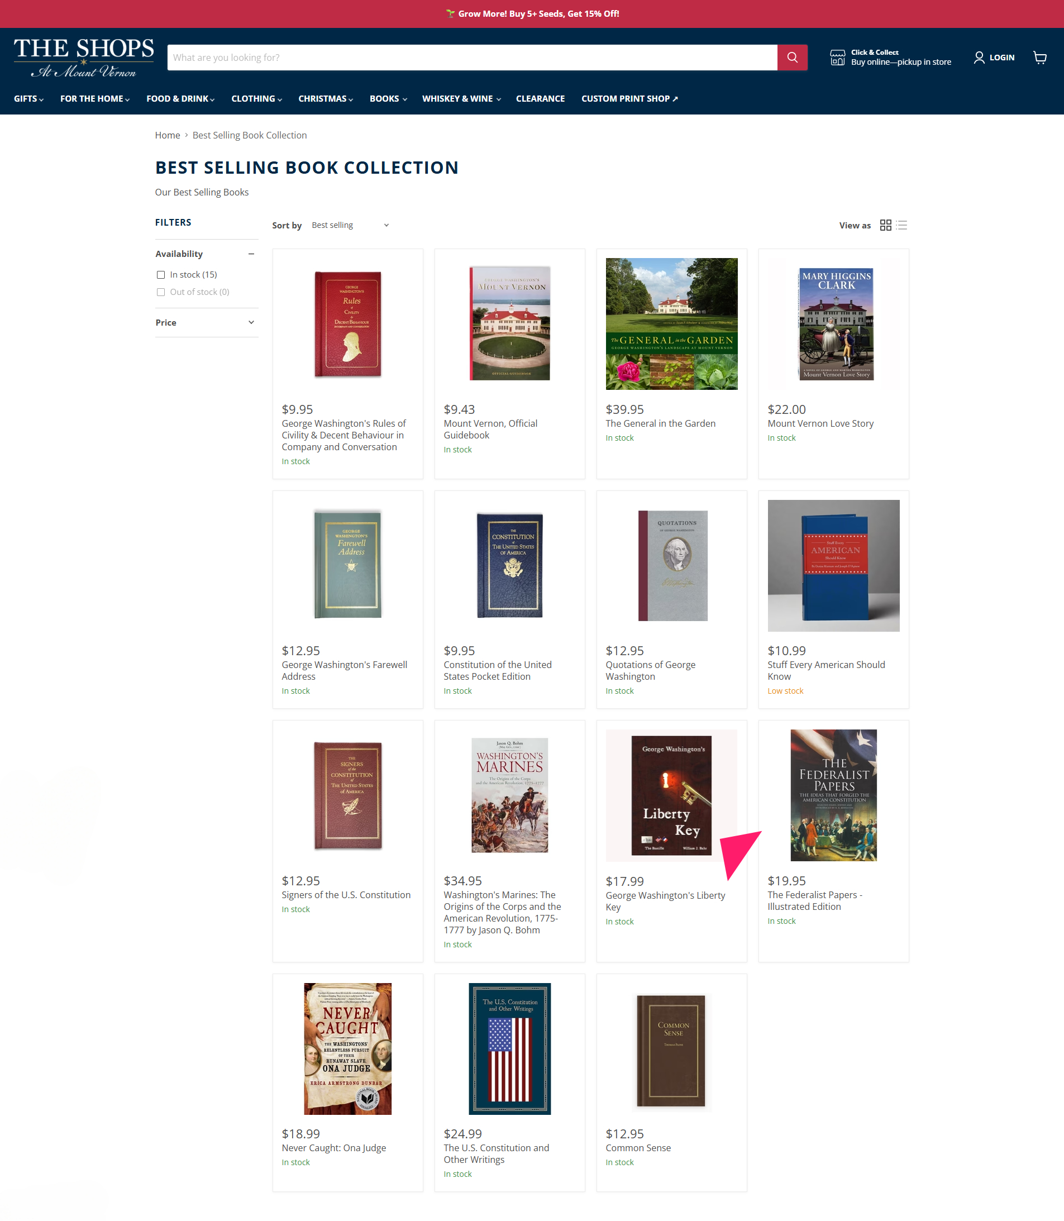This screenshot has height=1221, width=1064.
Task: Check the Out of stock (0) filter
Action: click(161, 292)
